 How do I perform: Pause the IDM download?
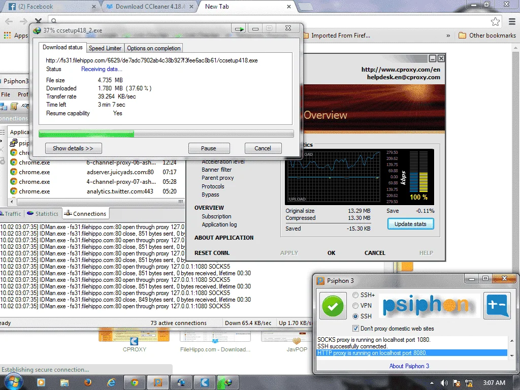(x=209, y=148)
